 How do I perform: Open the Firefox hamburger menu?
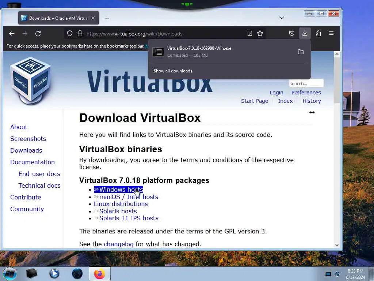(x=331, y=33)
